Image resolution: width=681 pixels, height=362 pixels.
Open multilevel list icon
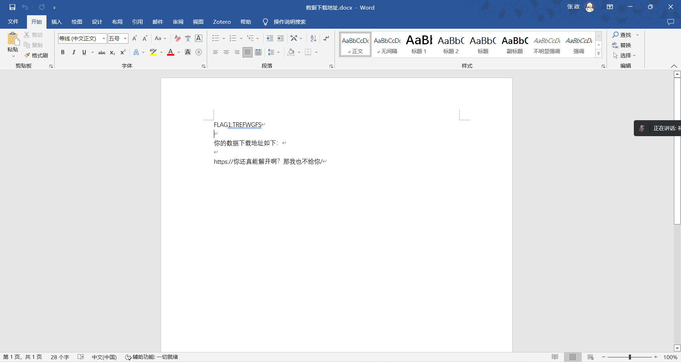point(250,38)
